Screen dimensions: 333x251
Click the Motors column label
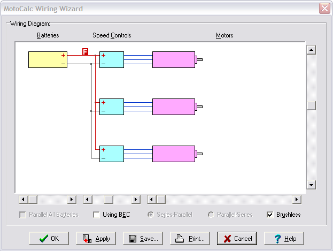[x=224, y=35]
